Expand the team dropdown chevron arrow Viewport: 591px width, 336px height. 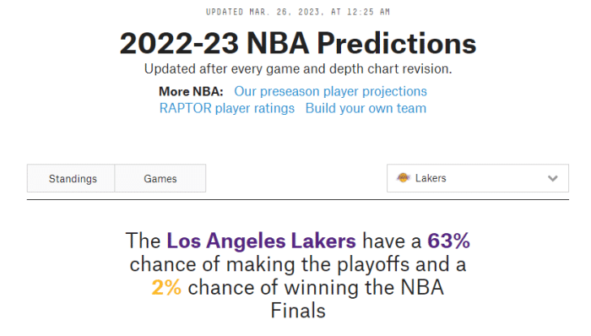[552, 178]
